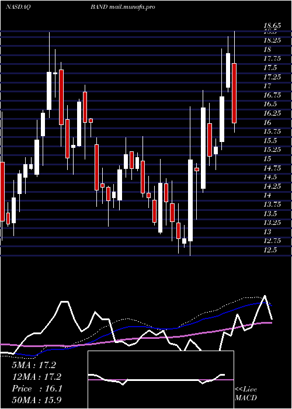
Task: Open the MACD inset chart
Action: [161, 380]
